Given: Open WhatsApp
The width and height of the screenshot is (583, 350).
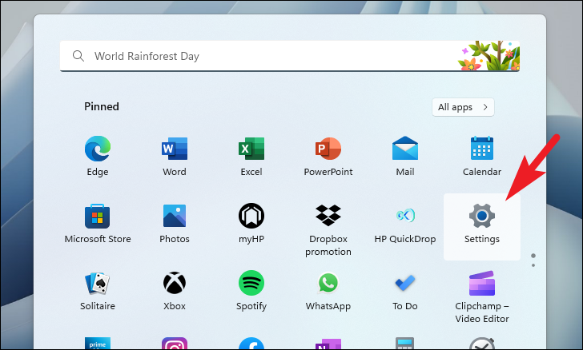Looking at the screenshot, I should click(328, 291).
